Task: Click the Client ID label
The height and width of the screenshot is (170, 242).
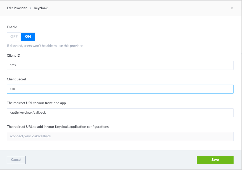Action: [14, 55]
